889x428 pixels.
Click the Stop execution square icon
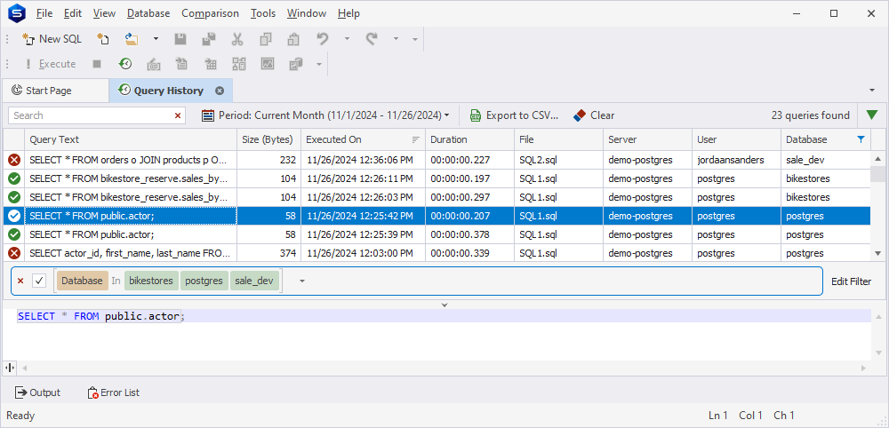97,64
